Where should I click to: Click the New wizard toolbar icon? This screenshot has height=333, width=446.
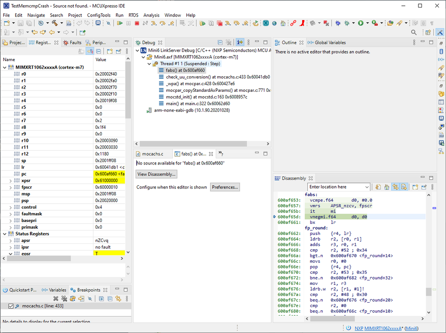(7, 23)
